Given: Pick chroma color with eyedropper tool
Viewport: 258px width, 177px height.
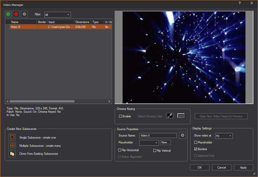Looking at the screenshot, I should pyautogui.click(x=170, y=116).
